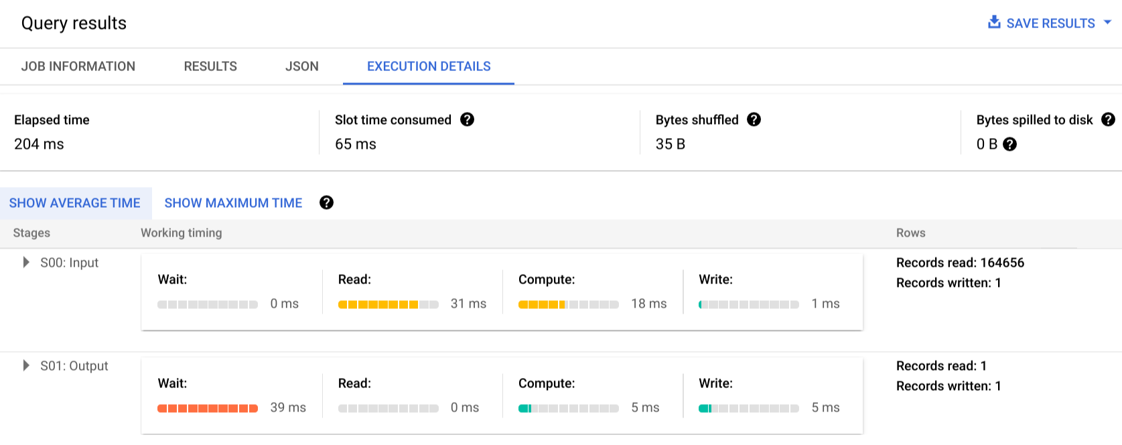This screenshot has height=445, width=1122.
Task: Open the Save Results dropdown arrow
Action: pos(1107,22)
